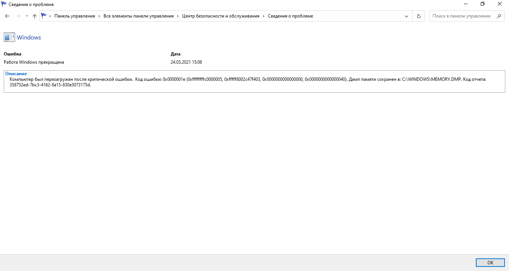Expand the chevron before Панель управления
Viewport: 509px width, 271px height.
50,16
